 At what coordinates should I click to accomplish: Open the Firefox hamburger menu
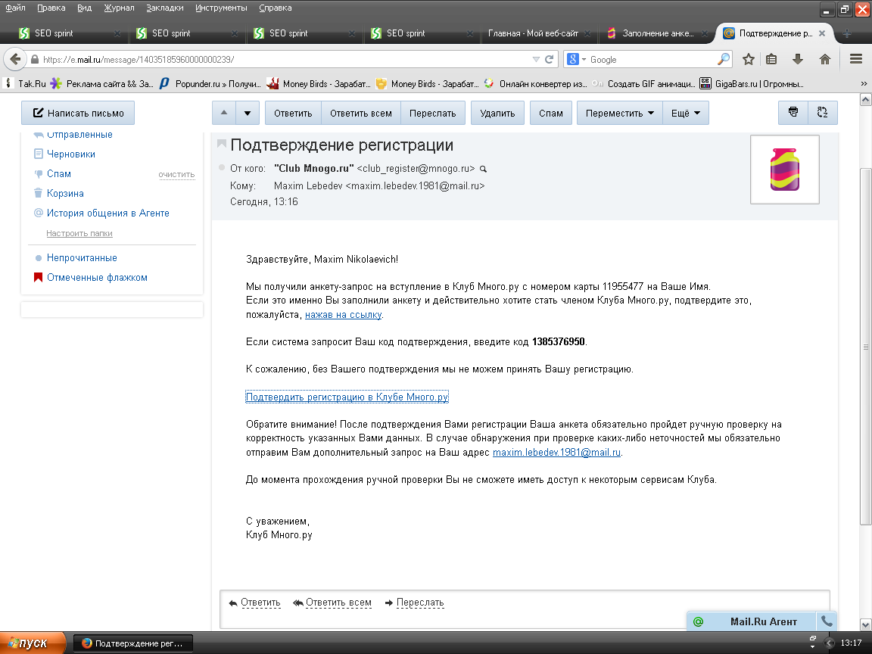click(x=856, y=59)
